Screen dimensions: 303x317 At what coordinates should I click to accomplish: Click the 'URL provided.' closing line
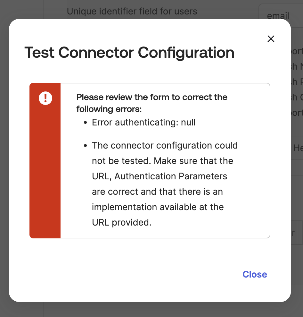click(121, 222)
